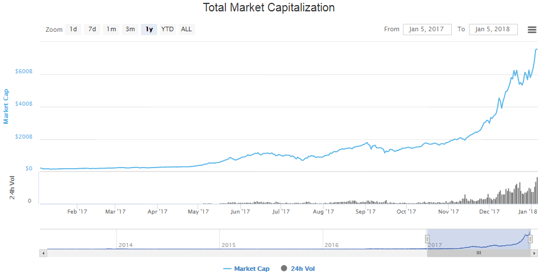This screenshot has width=544, height=276.
Task: Click the Jan '18 axis label
Action: click(527, 212)
